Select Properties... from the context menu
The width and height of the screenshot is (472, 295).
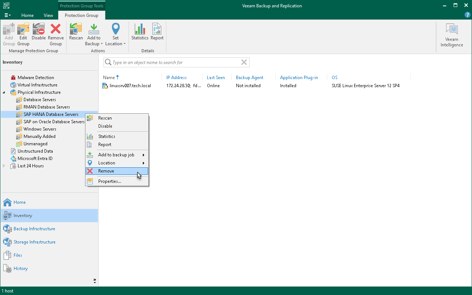coord(109,181)
